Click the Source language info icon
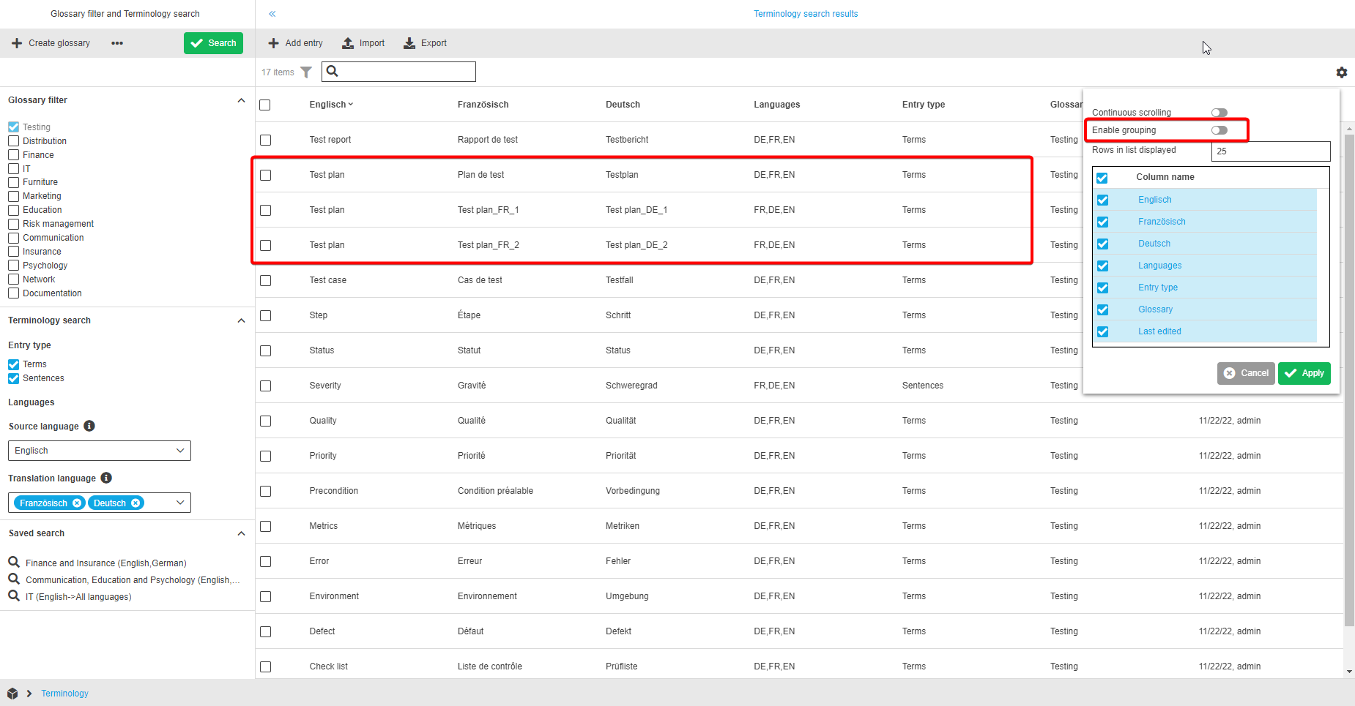This screenshot has width=1355, height=706. pyautogui.click(x=89, y=426)
